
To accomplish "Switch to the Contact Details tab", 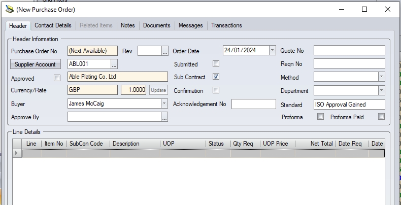I will click(x=53, y=25).
